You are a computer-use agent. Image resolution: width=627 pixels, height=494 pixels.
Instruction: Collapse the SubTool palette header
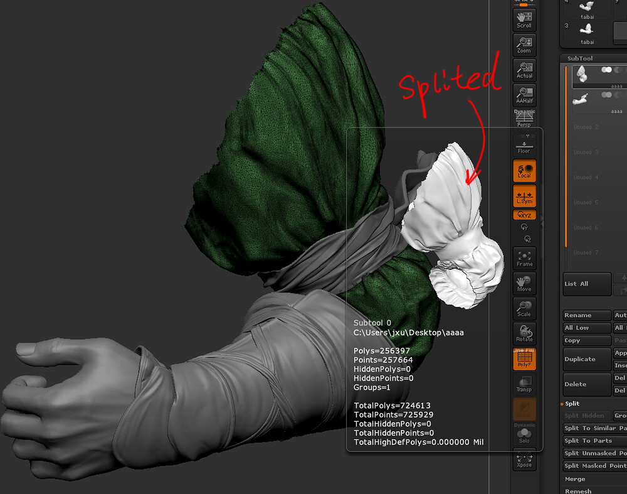pos(580,58)
